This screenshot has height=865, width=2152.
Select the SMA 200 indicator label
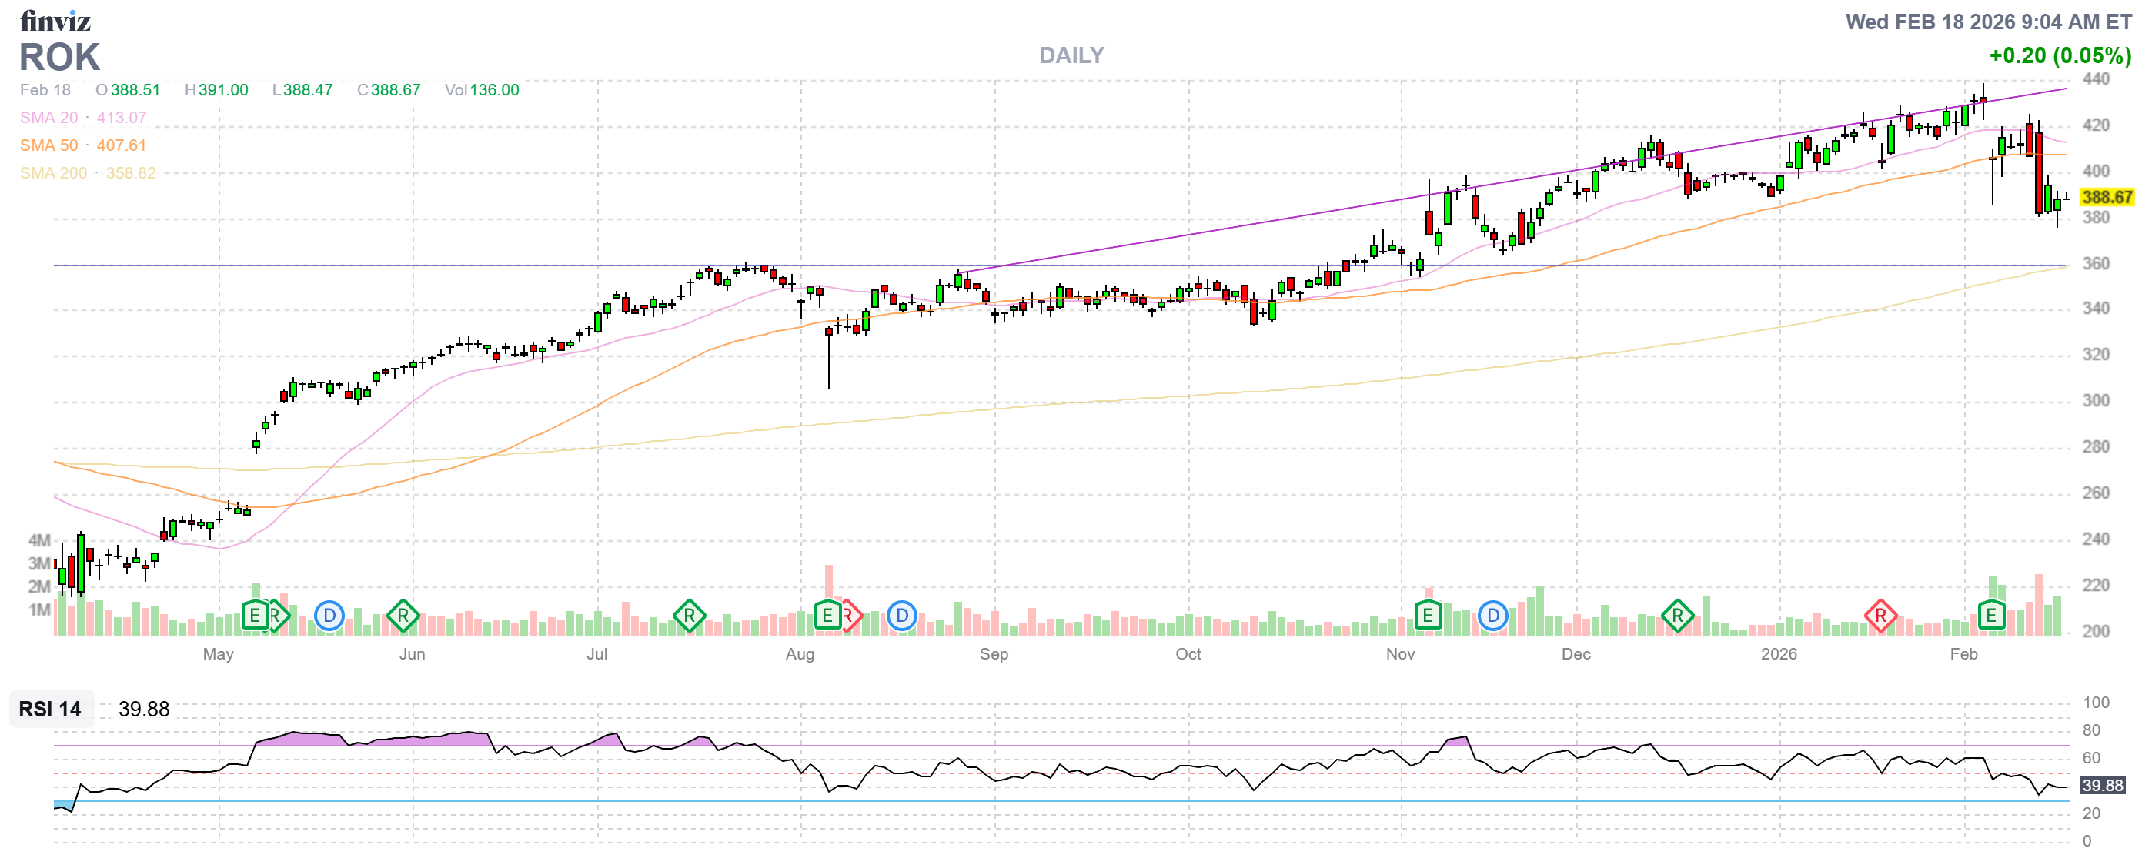click(x=52, y=173)
